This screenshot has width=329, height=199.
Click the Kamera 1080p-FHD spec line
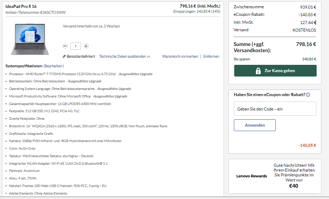coord(65,141)
